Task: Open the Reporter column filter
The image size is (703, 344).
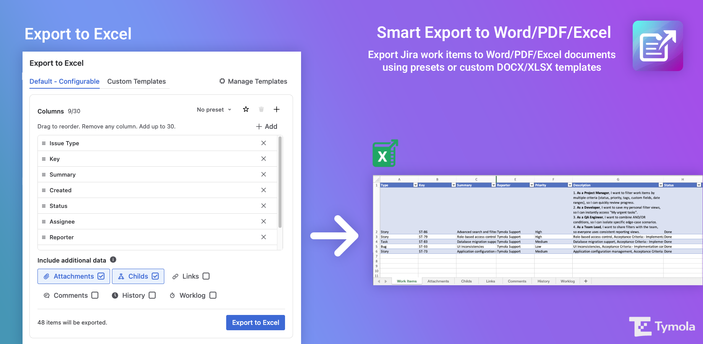Action: [x=531, y=185]
